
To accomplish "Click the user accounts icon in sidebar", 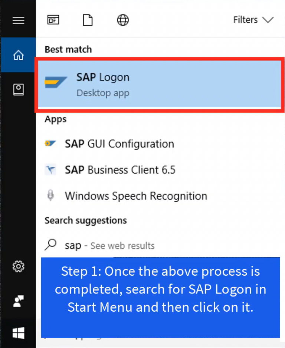I will tap(18, 301).
